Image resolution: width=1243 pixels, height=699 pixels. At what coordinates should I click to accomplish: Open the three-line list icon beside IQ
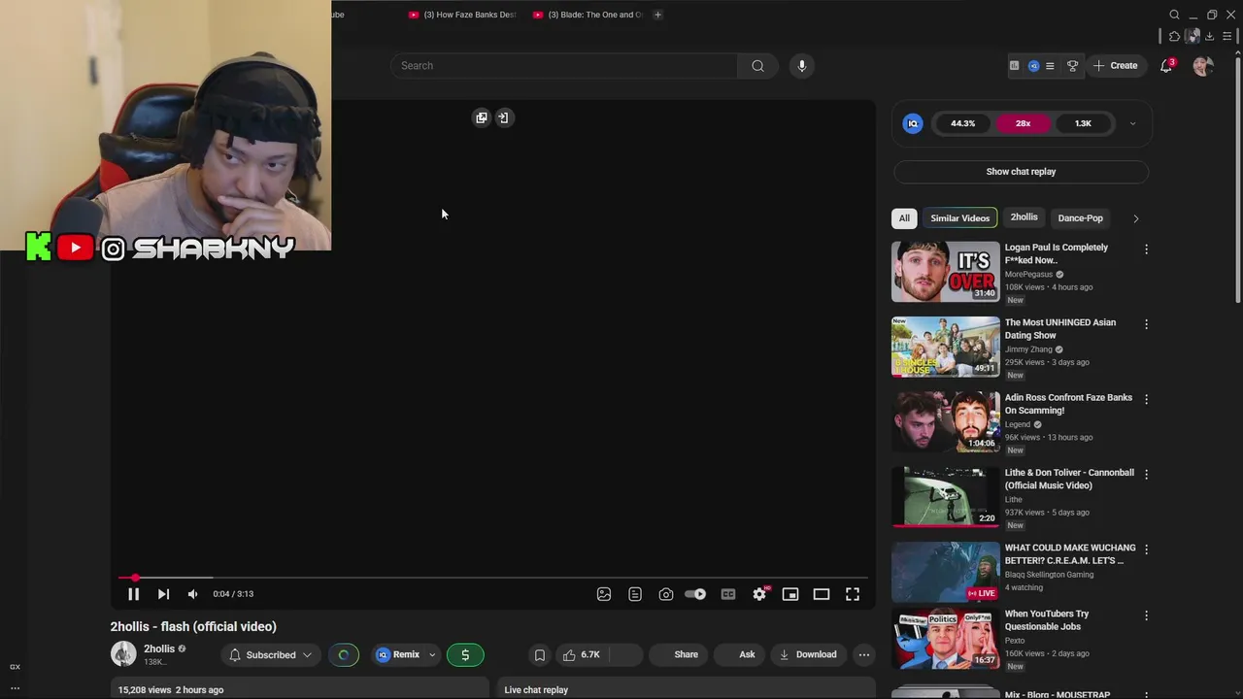pos(1050,66)
